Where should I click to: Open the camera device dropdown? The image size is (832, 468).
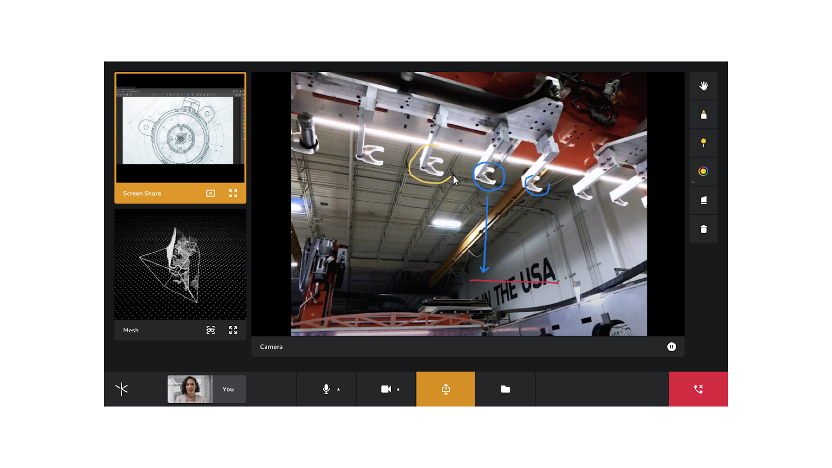[x=398, y=389]
